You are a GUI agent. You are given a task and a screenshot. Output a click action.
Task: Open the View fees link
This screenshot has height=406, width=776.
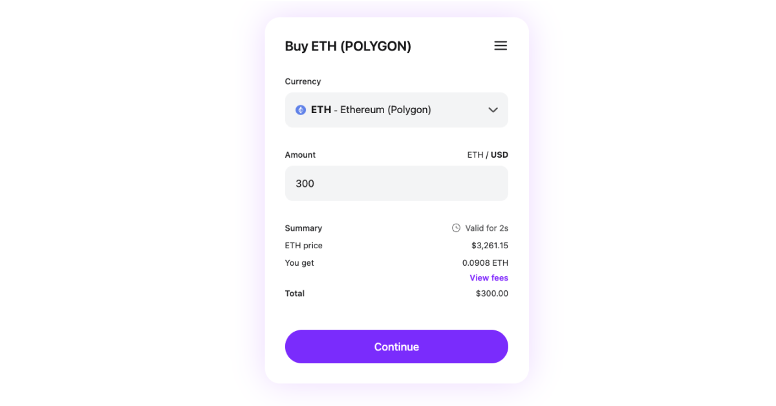tap(489, 278)
